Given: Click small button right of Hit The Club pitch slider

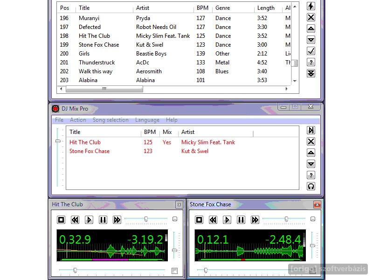Looking at the screenshot, I should tap(175, 219).
